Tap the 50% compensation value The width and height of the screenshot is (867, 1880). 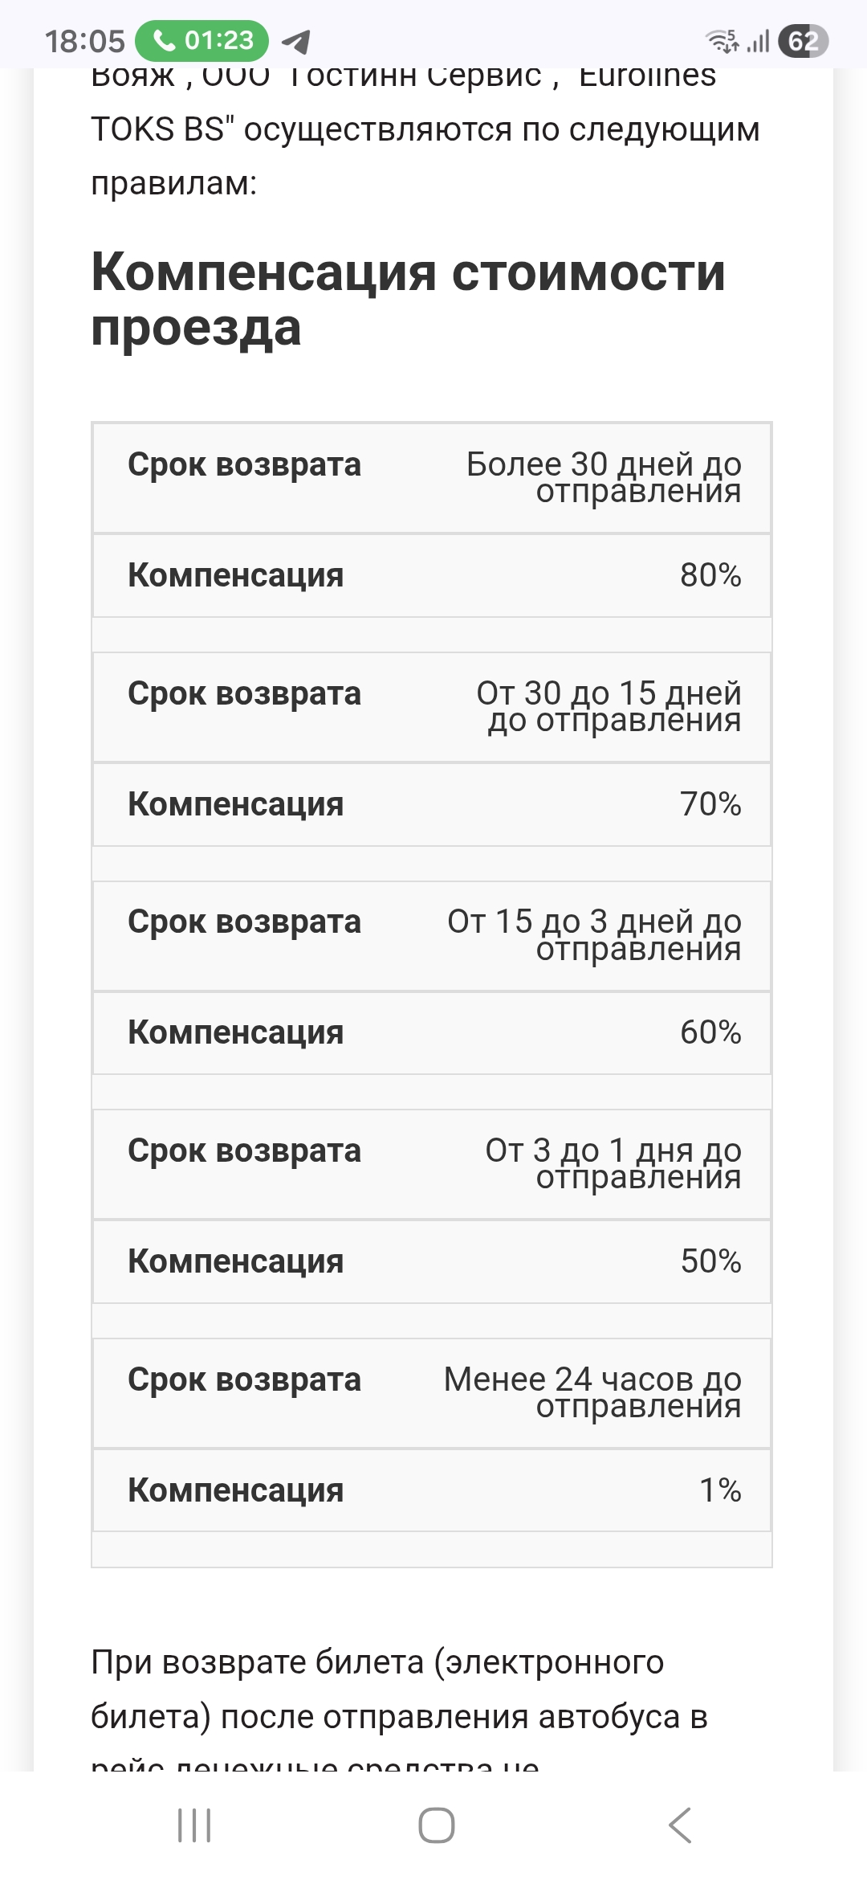[x=710, y=1261]
